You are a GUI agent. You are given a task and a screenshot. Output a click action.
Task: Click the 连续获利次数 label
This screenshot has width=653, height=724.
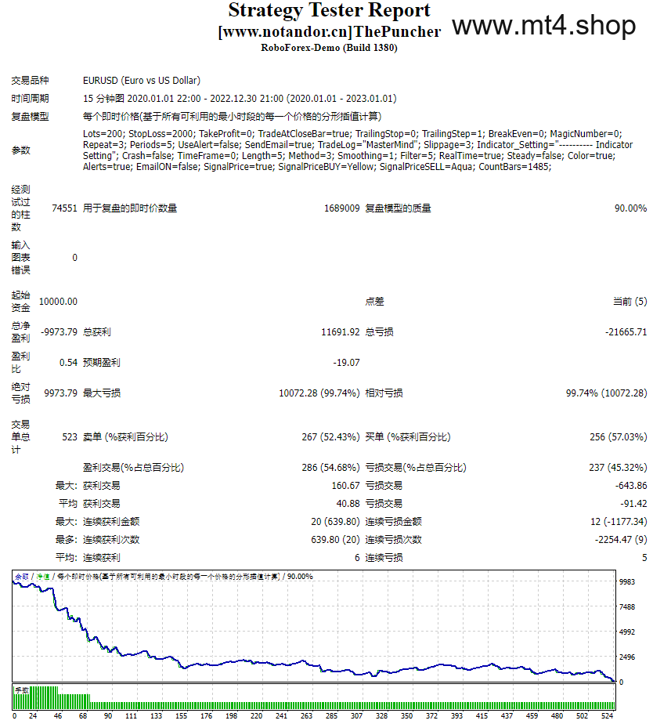111,539
